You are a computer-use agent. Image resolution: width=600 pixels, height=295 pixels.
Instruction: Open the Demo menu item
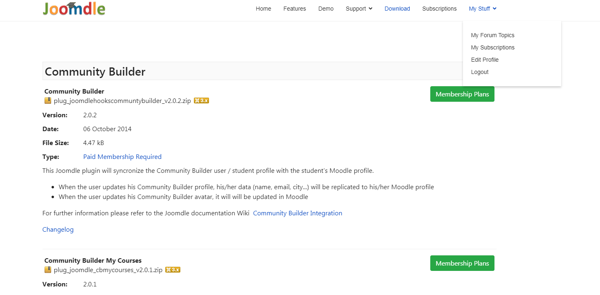click(326, 9)
